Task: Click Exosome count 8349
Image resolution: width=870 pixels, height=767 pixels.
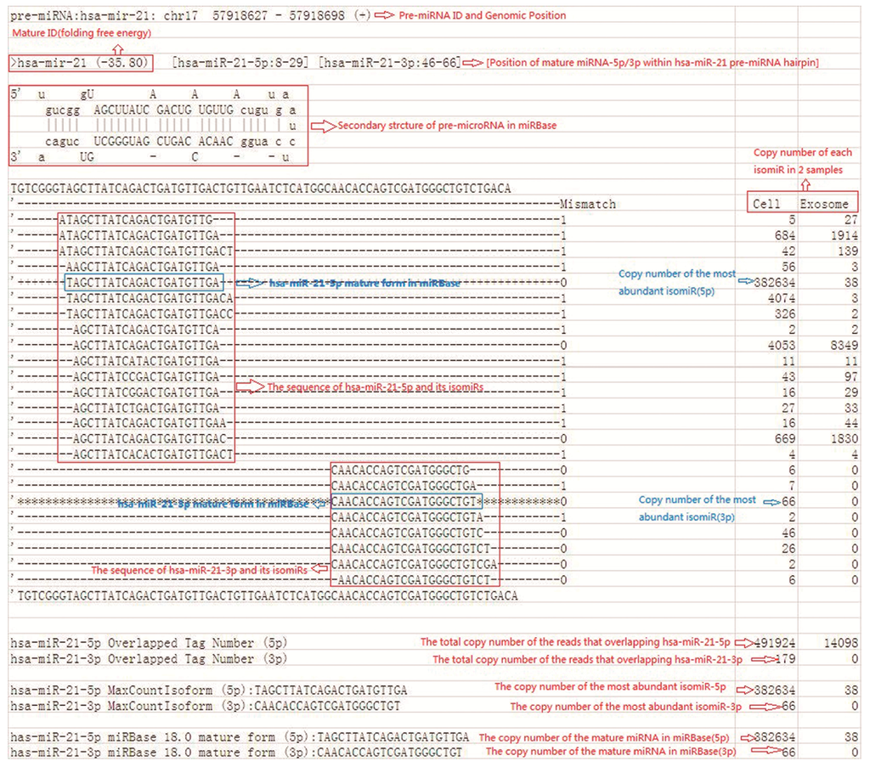Action: (x=844, y=346)
